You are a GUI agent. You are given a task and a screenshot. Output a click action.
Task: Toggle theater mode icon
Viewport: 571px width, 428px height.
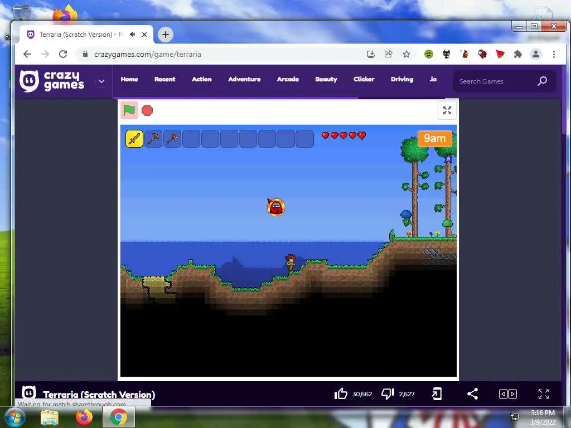(507, 394)
